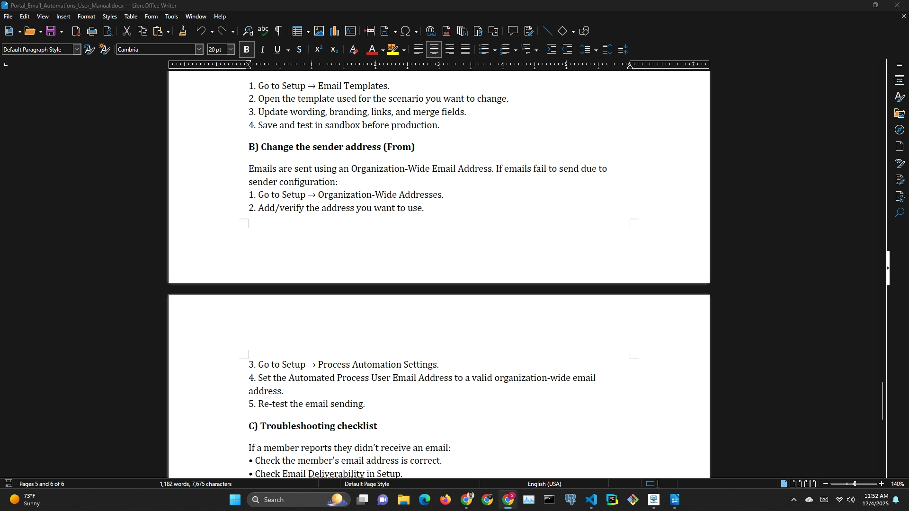Click the Insert Special Character icon
This screenshot has height=511, width=909.
pyautogui.click(x=405, y=31)
